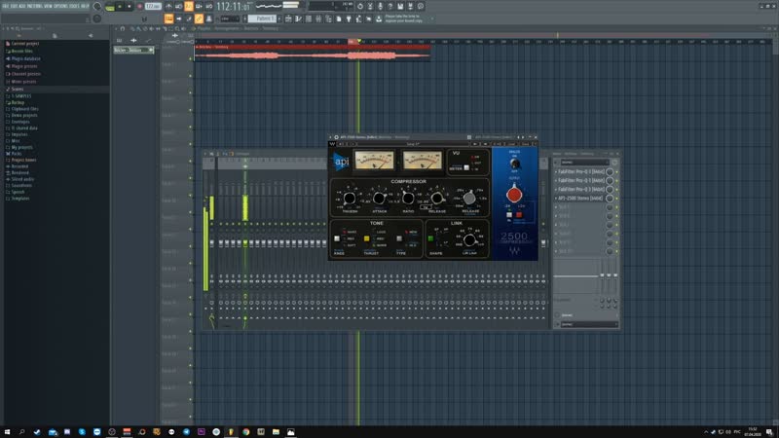Click the variable RELEASE grey knob
Viewport: 779px width, 438px height.
click(x=469, y=198)
